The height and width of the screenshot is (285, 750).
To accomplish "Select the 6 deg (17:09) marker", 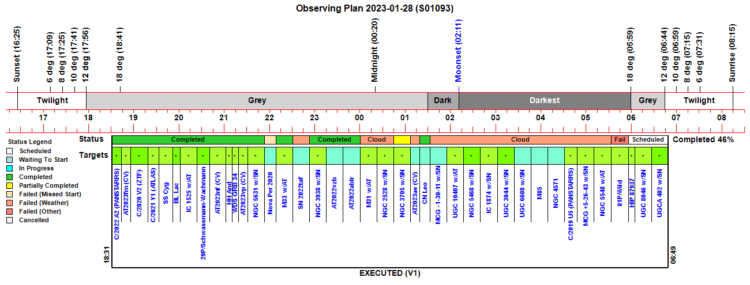I will point(50,58).
